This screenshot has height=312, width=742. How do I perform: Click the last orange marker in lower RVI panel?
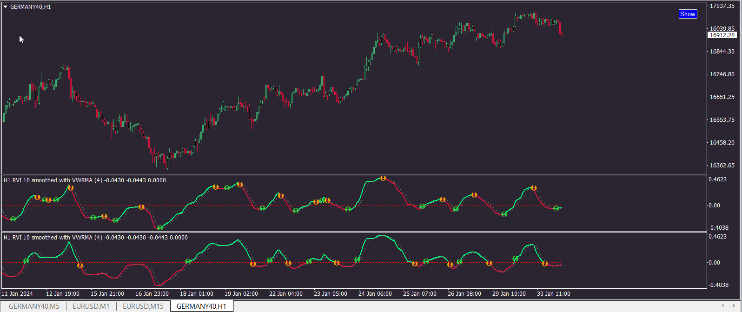(545, 264)
